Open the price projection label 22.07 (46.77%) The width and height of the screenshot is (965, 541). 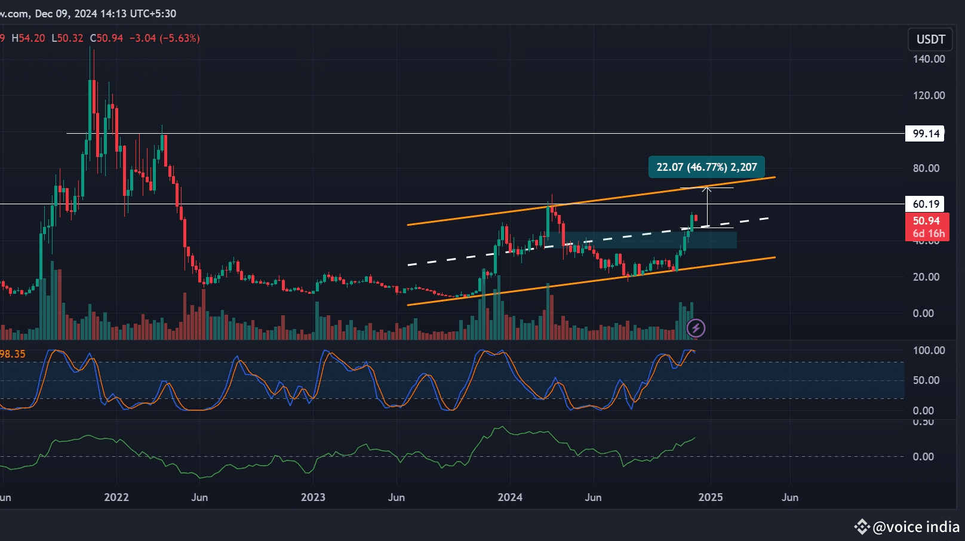[706, 167]
